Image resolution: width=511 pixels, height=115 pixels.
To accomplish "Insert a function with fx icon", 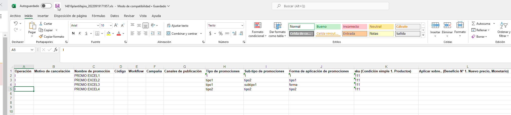I will (x=56, y=50).
